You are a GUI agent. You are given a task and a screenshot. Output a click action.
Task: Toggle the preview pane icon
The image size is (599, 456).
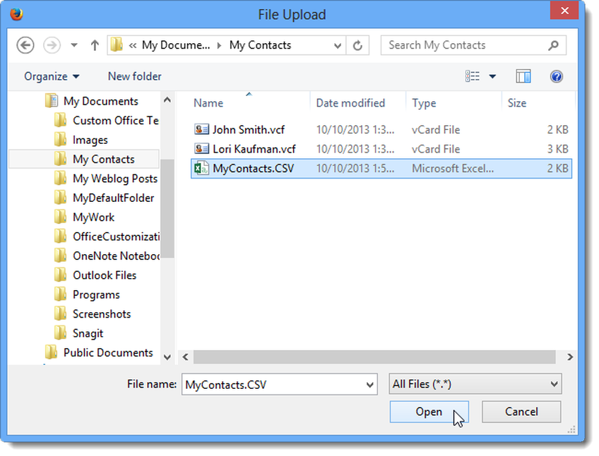coord(523,77)
